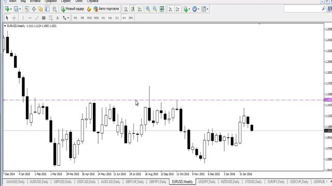Switch timeframe to MN monthly
The image size is (332, 186).
click(x=131, y=18)
